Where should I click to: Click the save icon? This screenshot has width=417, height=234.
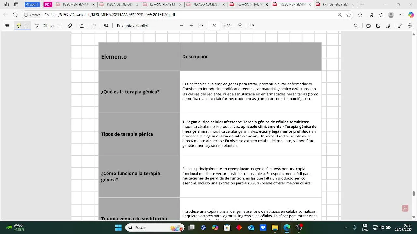[378, 26]
